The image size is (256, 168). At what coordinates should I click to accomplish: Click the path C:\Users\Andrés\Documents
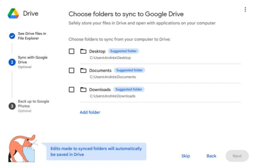[x=113, y=77]
